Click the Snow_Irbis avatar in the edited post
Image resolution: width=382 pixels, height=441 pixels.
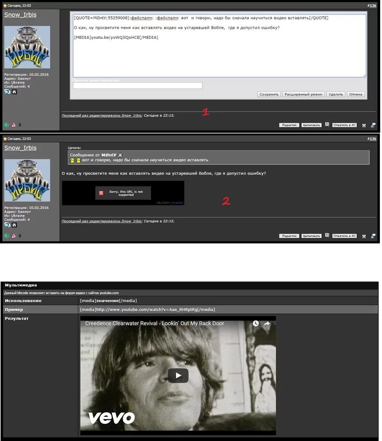coord(27,47)
